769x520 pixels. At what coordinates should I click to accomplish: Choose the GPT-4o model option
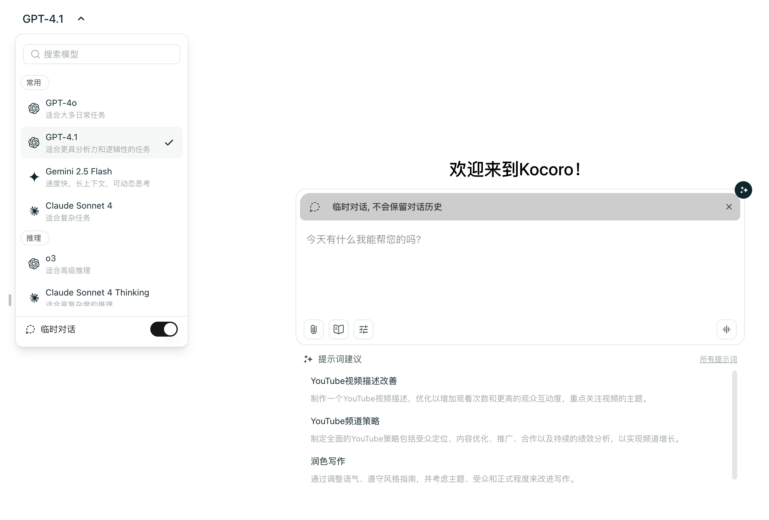click(101, 108)
